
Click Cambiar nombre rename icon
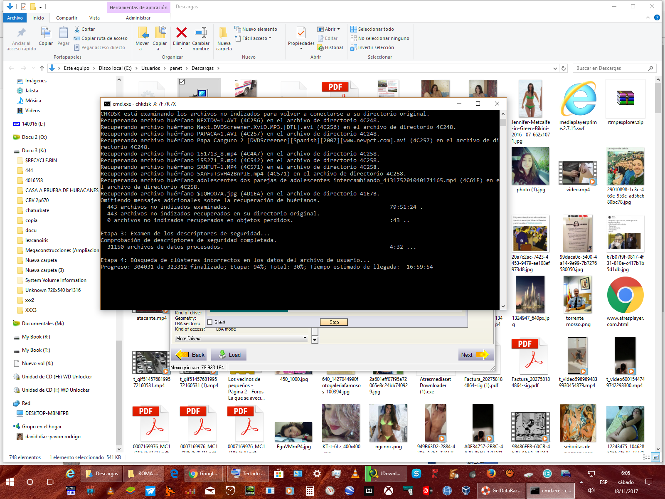tap(201, 33)
